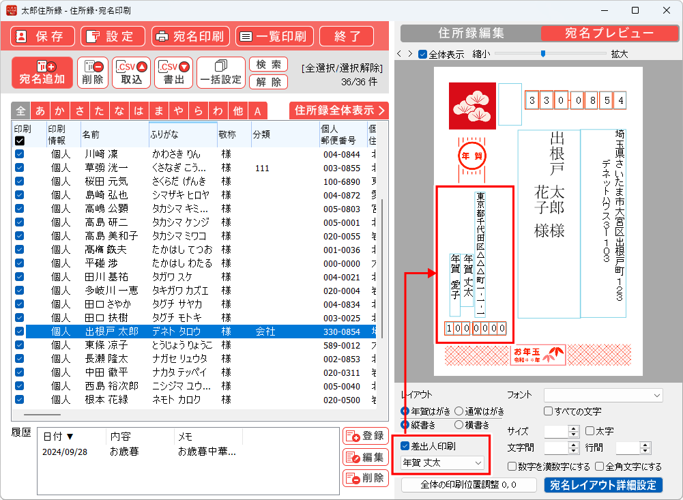The image size is (683, 500).
Task: Select the さ index tab
Action: coord(81,111)
